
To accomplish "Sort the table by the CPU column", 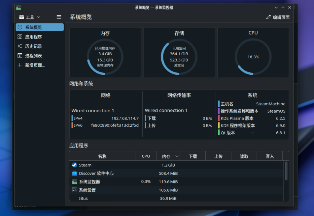I will (x=146, y=156).
